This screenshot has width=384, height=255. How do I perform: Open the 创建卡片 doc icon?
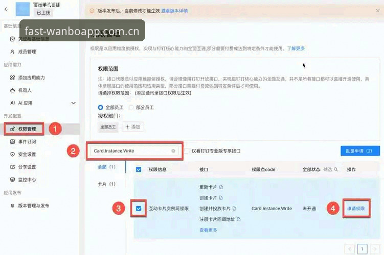pyautogui.click(x=221, y=198)
